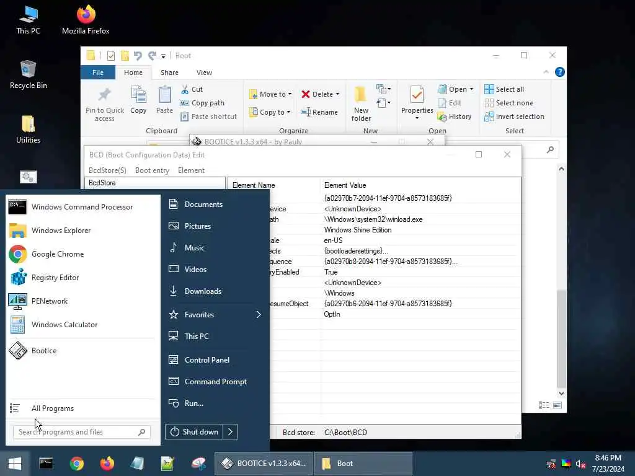Click the muted volume tray icon
Screen dimensions: 635x476
pyautogui.click(x=580, y=464)
